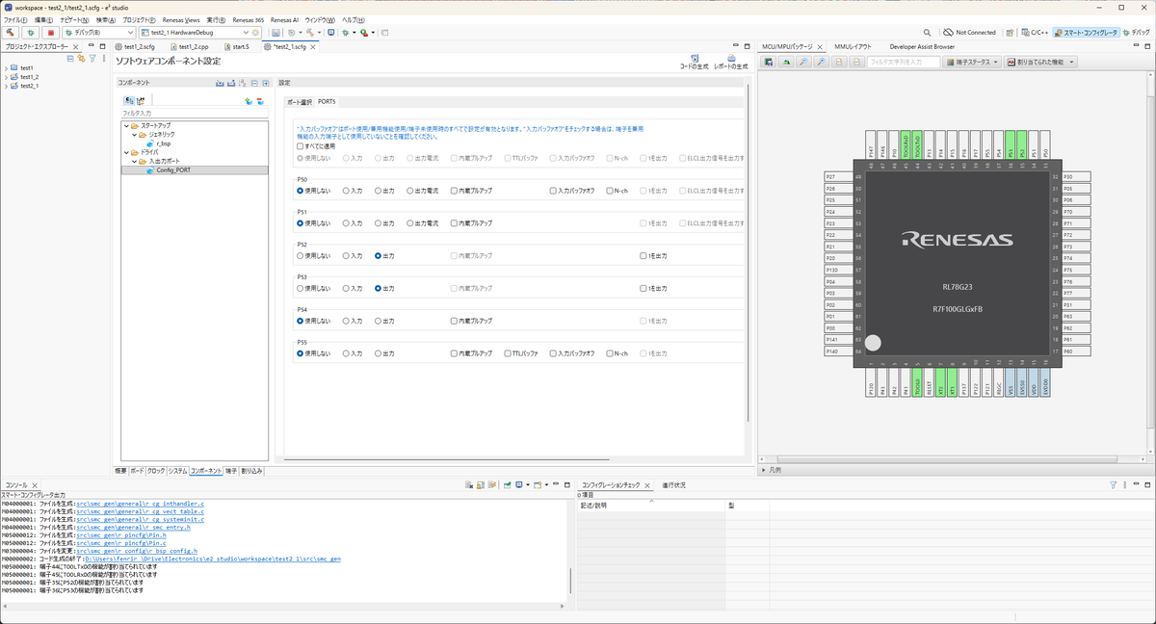Screen dimensions: 1156x624
Task: Click the import icon in the コンポーネント header
Action: (220, 83)
